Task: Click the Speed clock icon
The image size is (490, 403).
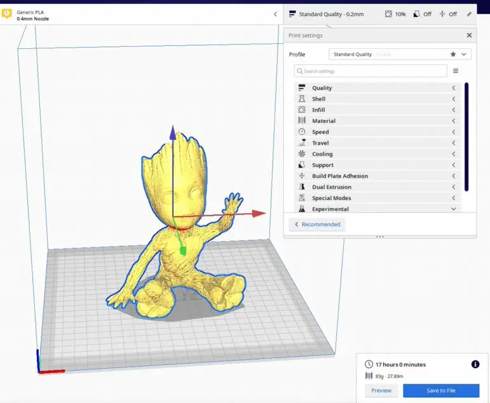Action: [x=301, y=132]
